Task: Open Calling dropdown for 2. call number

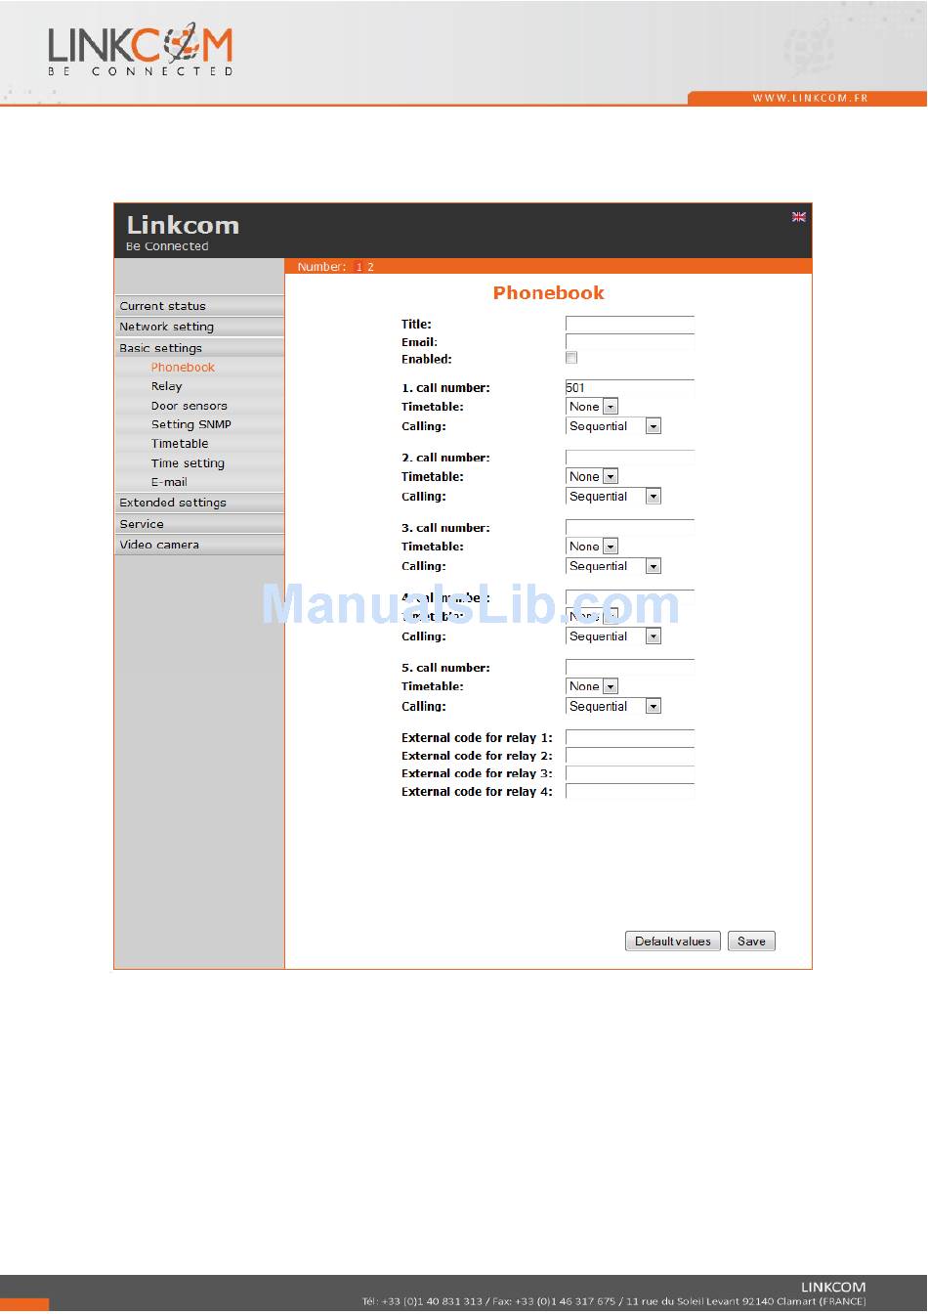Action: [x=613, y=497]
